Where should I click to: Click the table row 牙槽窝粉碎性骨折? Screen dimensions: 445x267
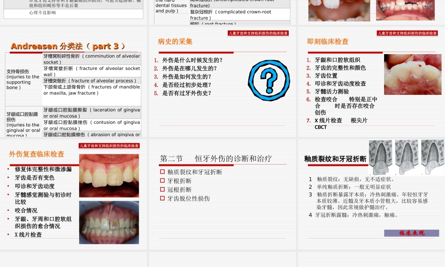click(x=92, y=59)
